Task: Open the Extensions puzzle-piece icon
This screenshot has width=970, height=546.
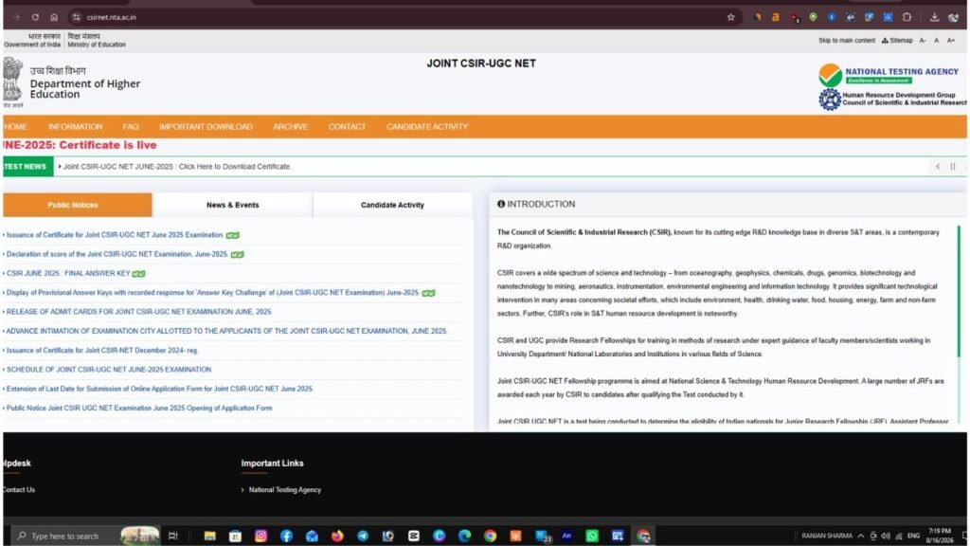Action: point(907,17)
